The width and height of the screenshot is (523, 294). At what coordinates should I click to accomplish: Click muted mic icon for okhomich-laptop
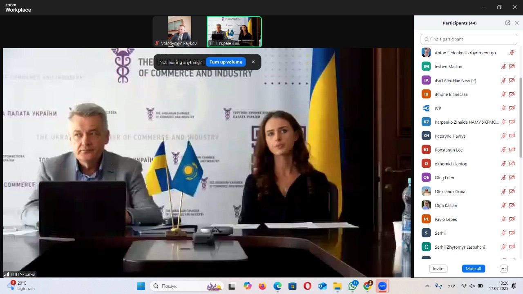(x=503, y=164)
